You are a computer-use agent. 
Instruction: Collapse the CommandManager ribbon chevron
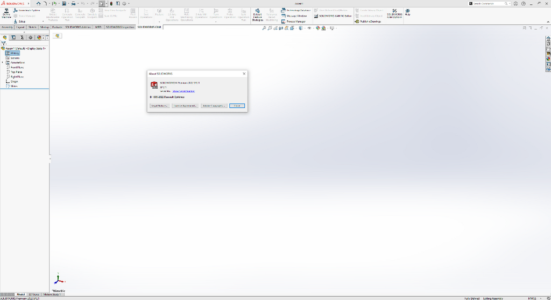pos(547,21)
